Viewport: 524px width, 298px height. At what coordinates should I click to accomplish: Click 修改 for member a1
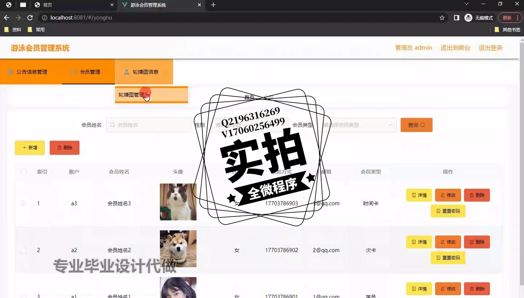[448, 289]
